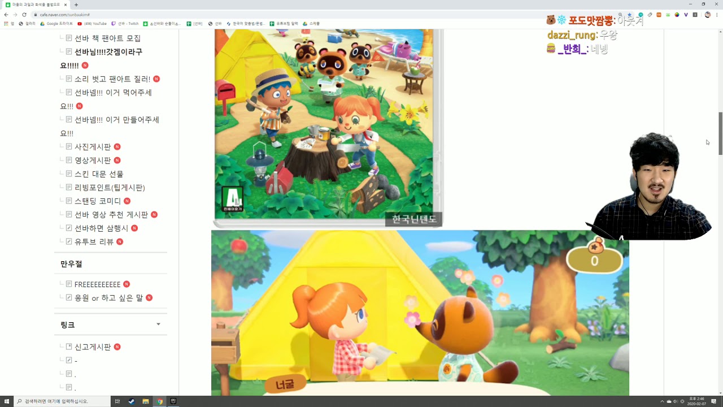Open the Windows Start menu

point(7,401)
